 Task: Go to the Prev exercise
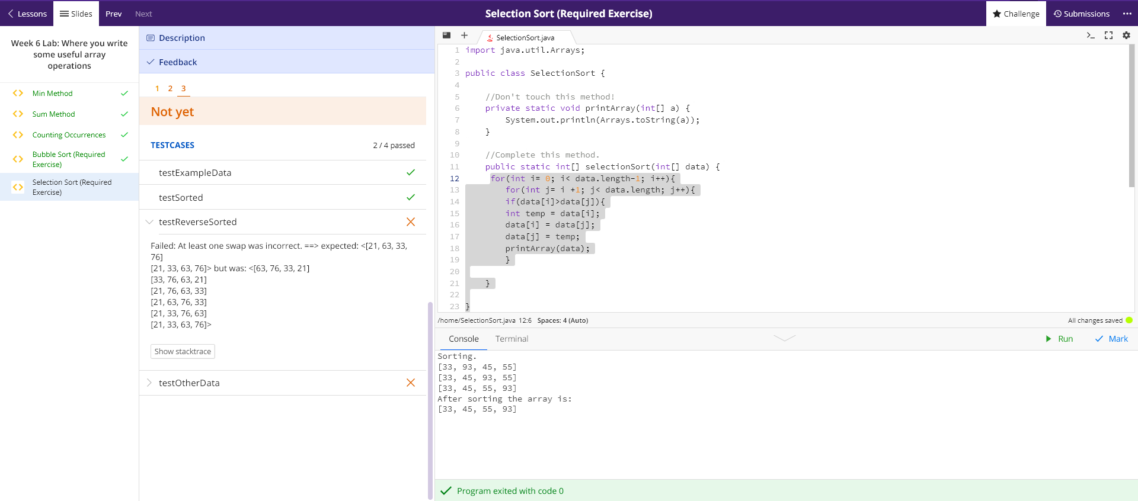point(114,14)
